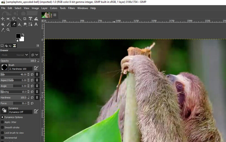Open the Edit menu
This screenshot has height=142, width=226.
pyautogui.click(x=10, y=8)
